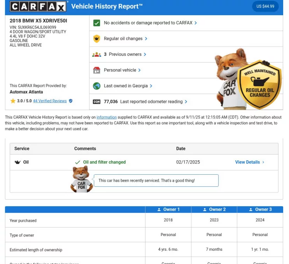Select 2018 BMW X5 XDRIVE50I title
The height and width of the screenshot is (264, 289).
tap(39, 21)
